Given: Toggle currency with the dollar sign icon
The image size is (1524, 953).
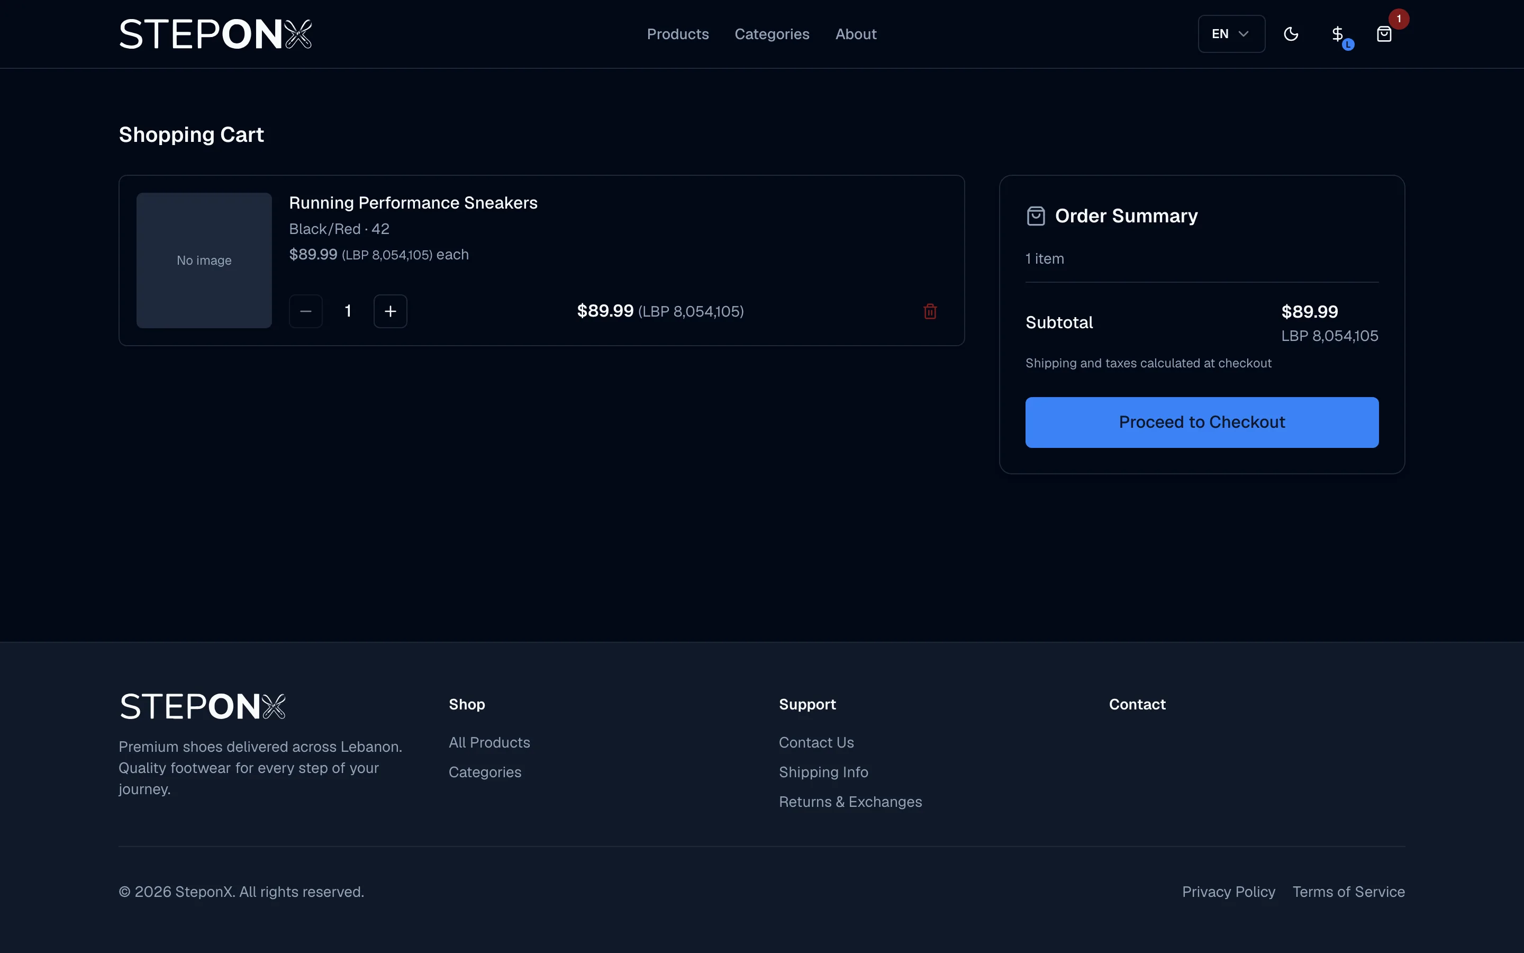Looking at the screenshot, I should pyautogui.click(x=1338, y=34).
